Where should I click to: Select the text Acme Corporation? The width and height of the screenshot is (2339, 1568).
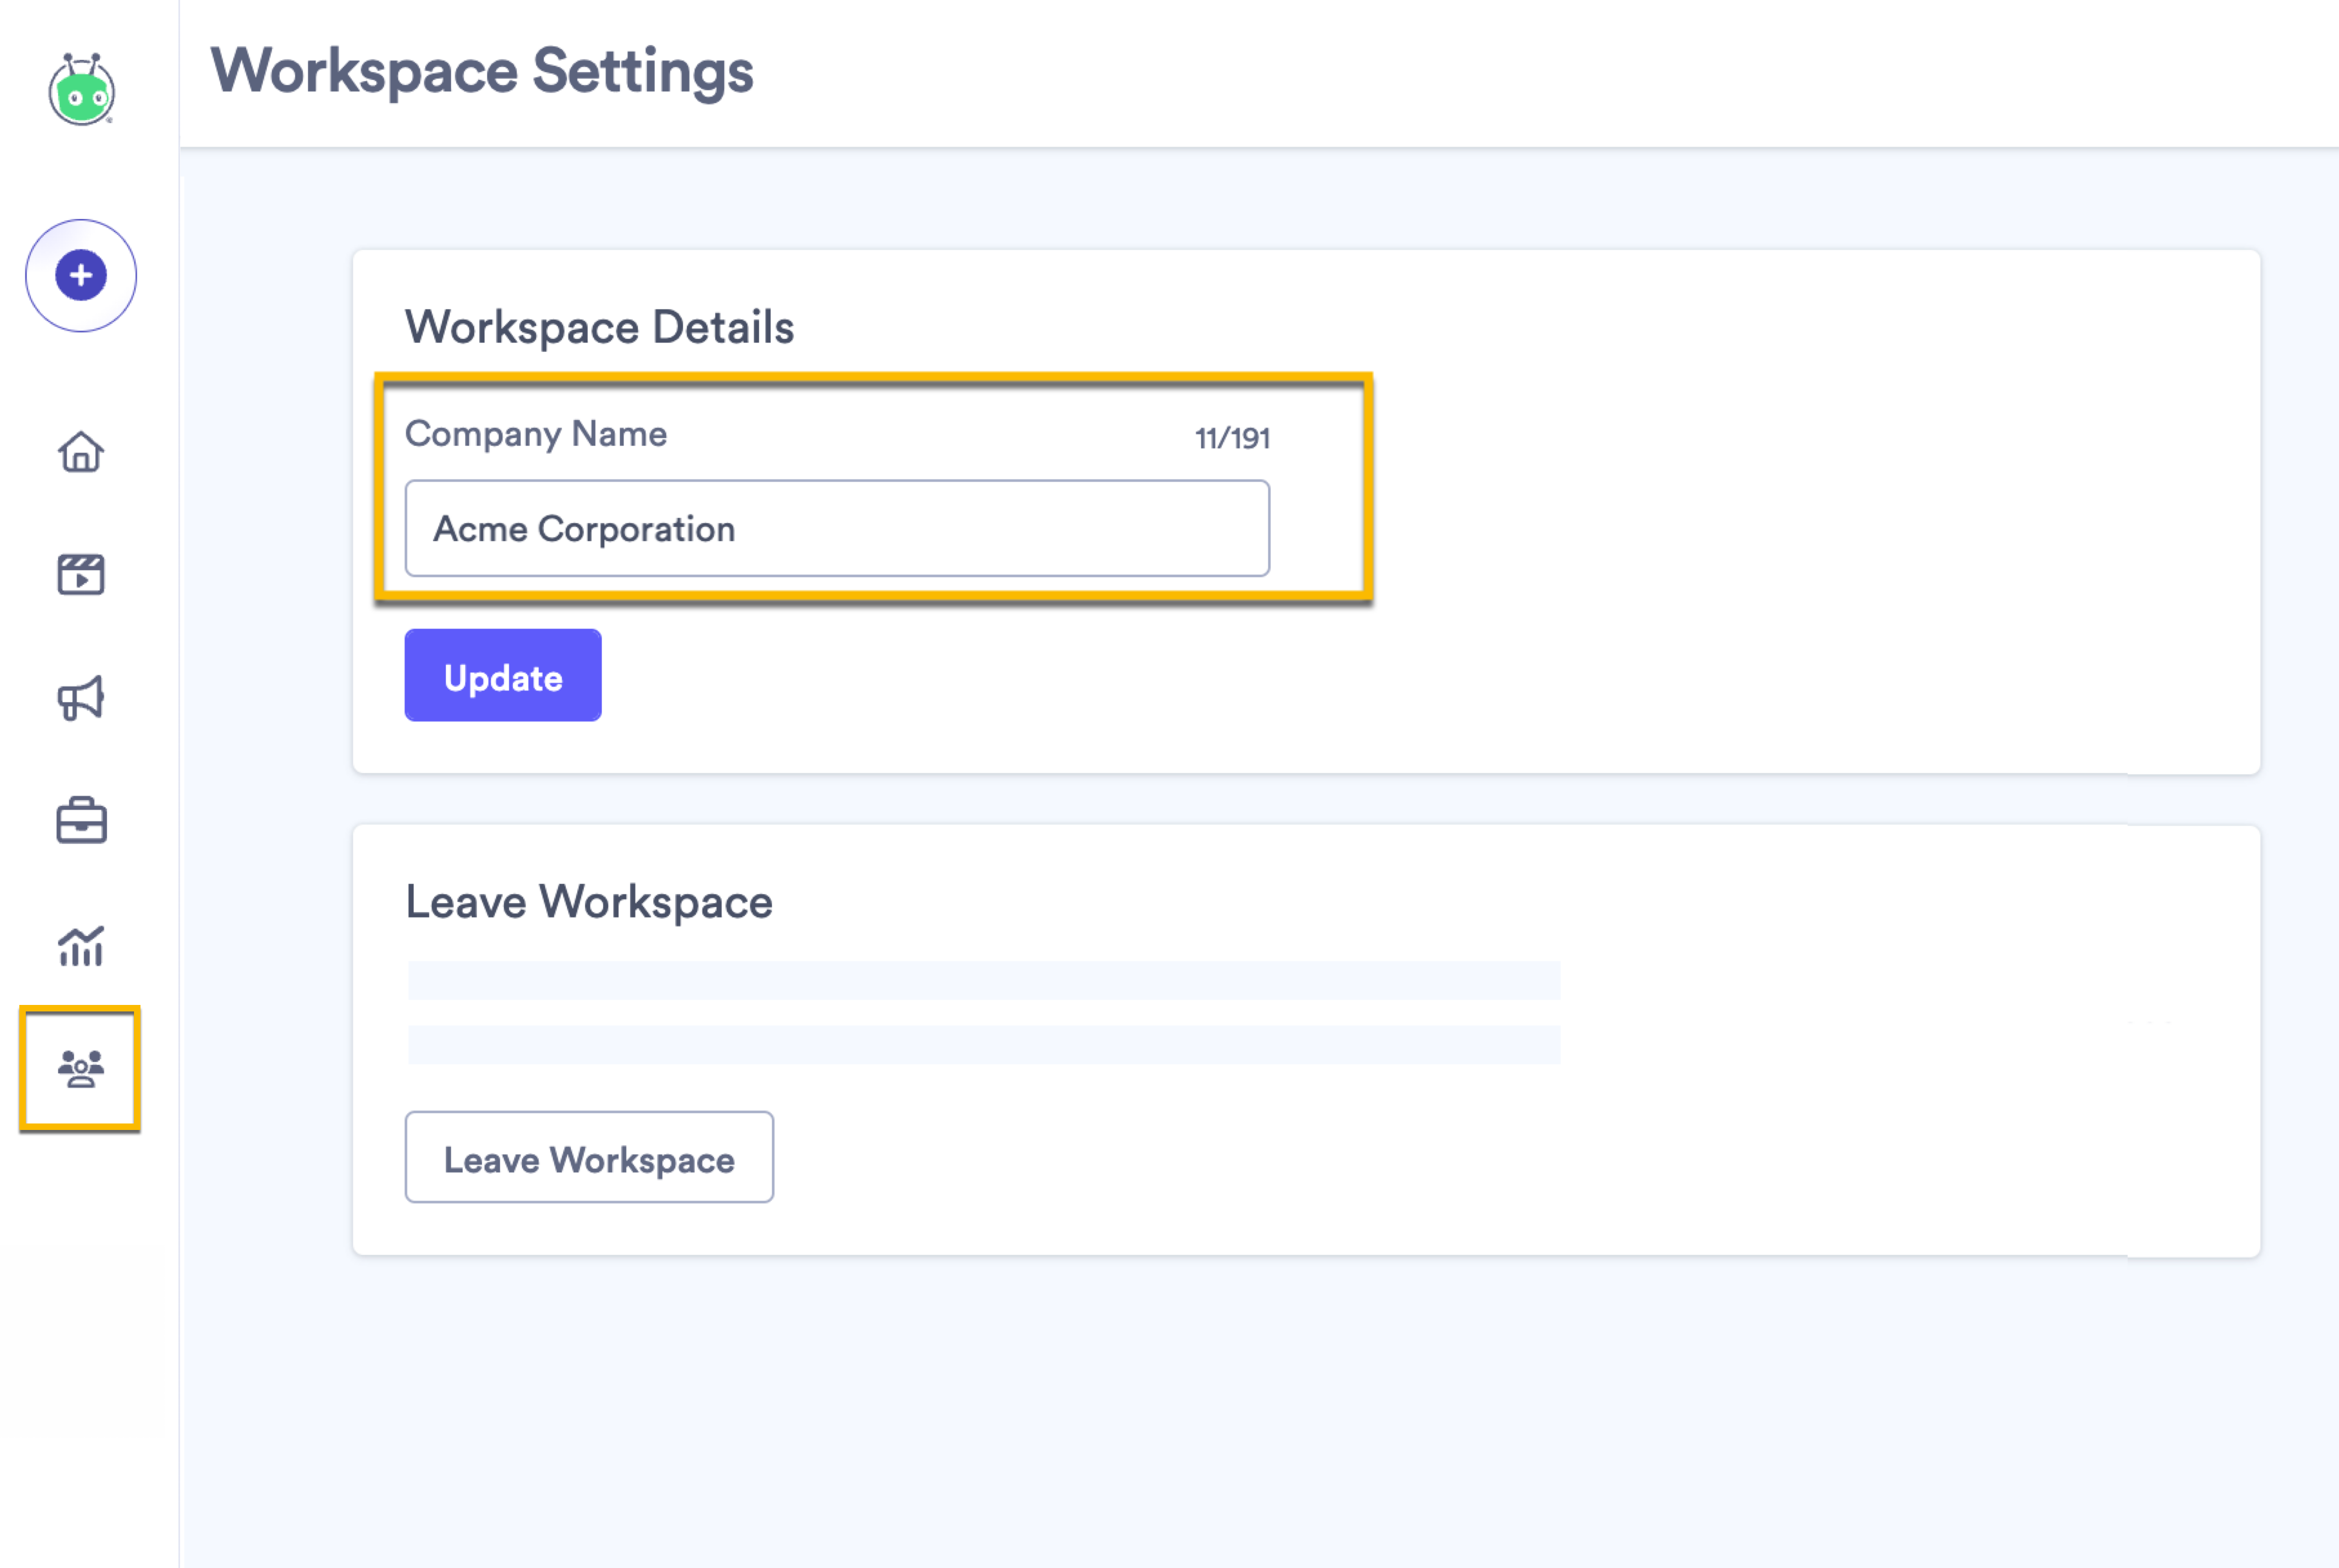point(584,529)
